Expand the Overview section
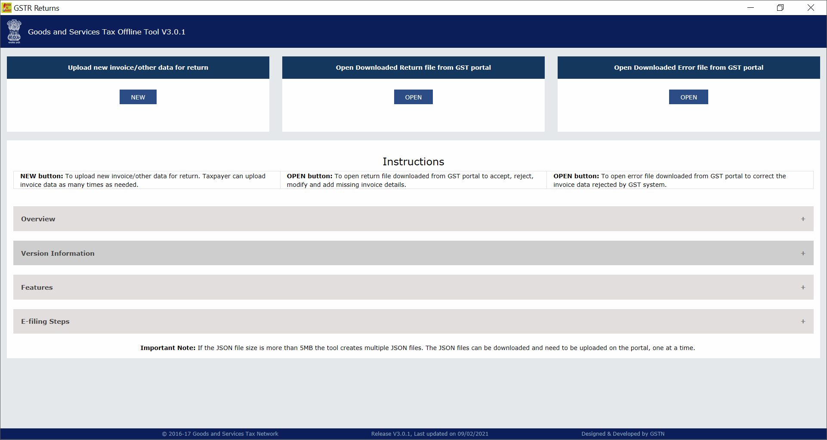Image resolution: width=827 pixels, height=440 pixels. click(413, 219)
